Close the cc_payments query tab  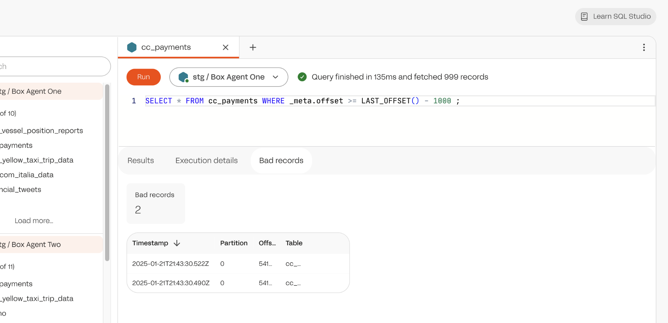pyautogui.click(x=225, y=47)
